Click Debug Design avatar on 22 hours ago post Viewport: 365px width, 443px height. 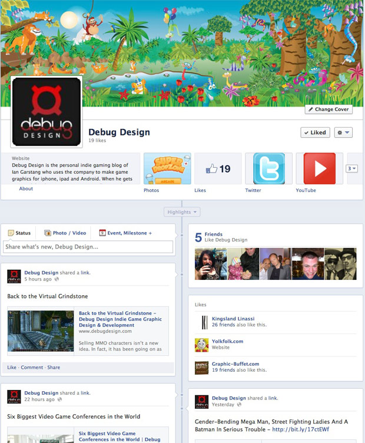[x=14, y=396]
